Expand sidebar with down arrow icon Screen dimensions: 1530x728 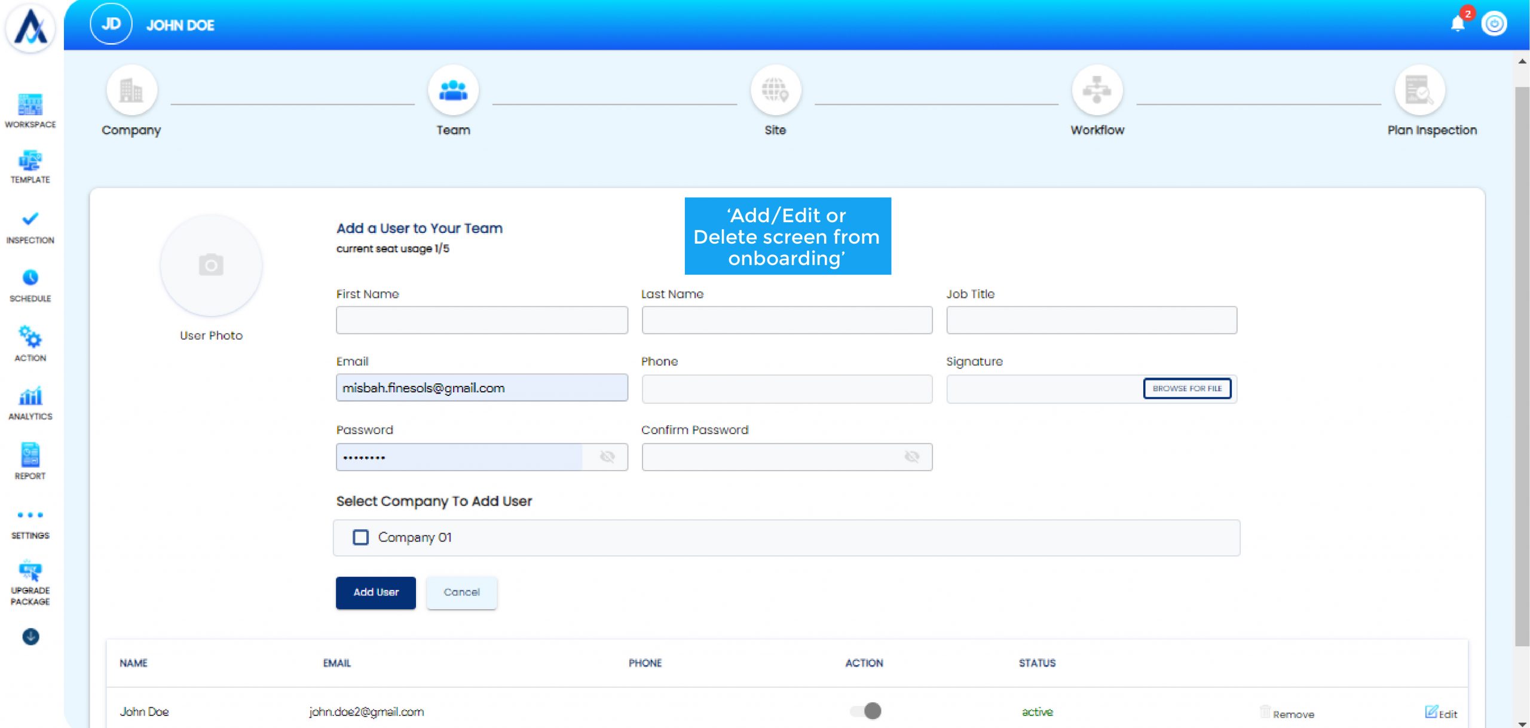pos(30,637)
